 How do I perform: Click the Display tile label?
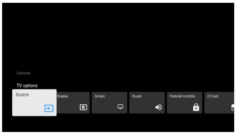(x=63, y=96)
